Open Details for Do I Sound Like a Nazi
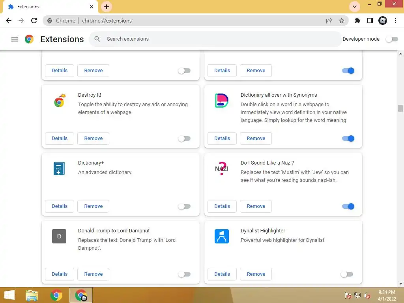This screenshot has height=303, width=404. (222, 206)
